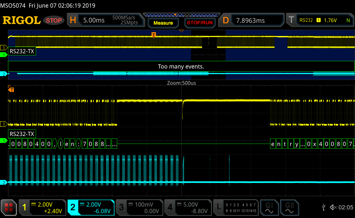The image size is (355, 218).
Task: Click the orange T trigger position marker
Action: [154, 35]
